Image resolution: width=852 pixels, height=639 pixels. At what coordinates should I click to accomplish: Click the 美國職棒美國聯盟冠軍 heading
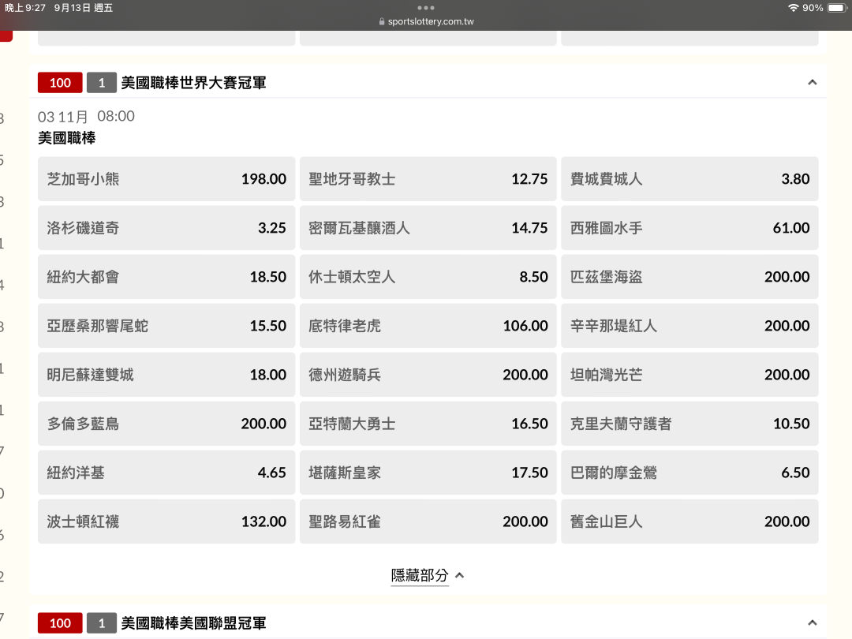pyautogui.click(x=193, y=622)
